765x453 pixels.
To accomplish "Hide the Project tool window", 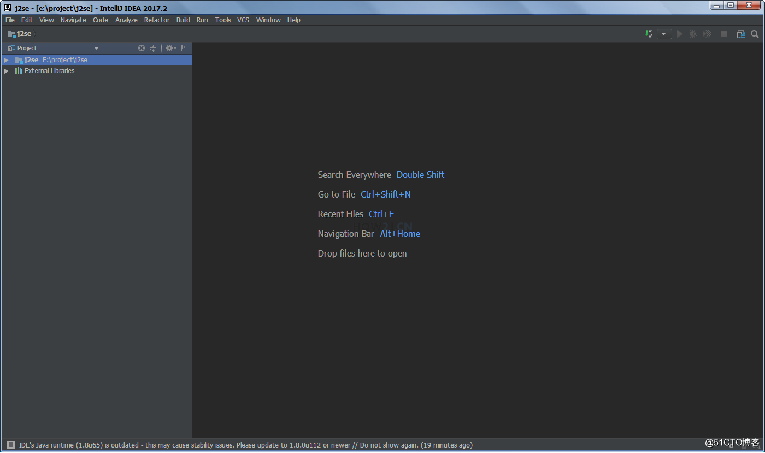I will [185, 48].
